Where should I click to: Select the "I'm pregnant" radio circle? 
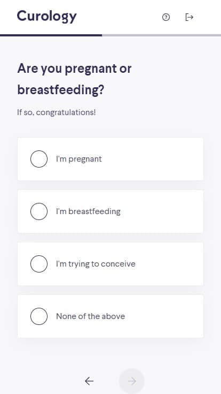(x=39, y=159)
